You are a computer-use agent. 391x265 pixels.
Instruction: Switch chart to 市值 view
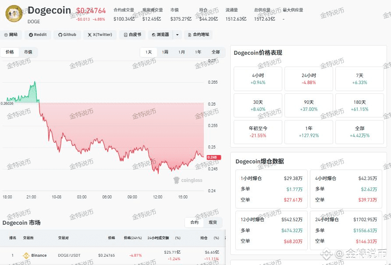tap(28, 52)
